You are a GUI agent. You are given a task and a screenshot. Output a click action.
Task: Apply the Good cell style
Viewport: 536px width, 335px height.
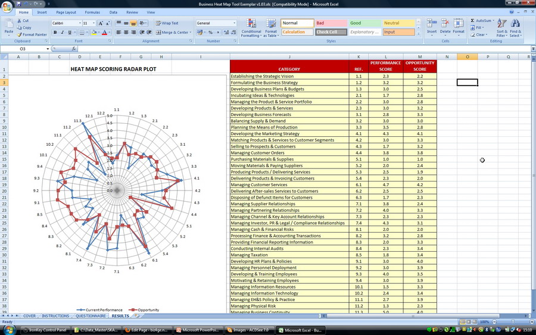(364, 23)
